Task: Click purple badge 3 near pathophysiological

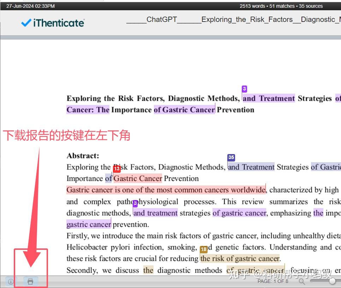Action: click(135, 204)
